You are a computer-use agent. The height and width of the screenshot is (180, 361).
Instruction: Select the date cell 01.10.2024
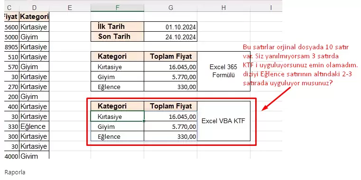171,27
